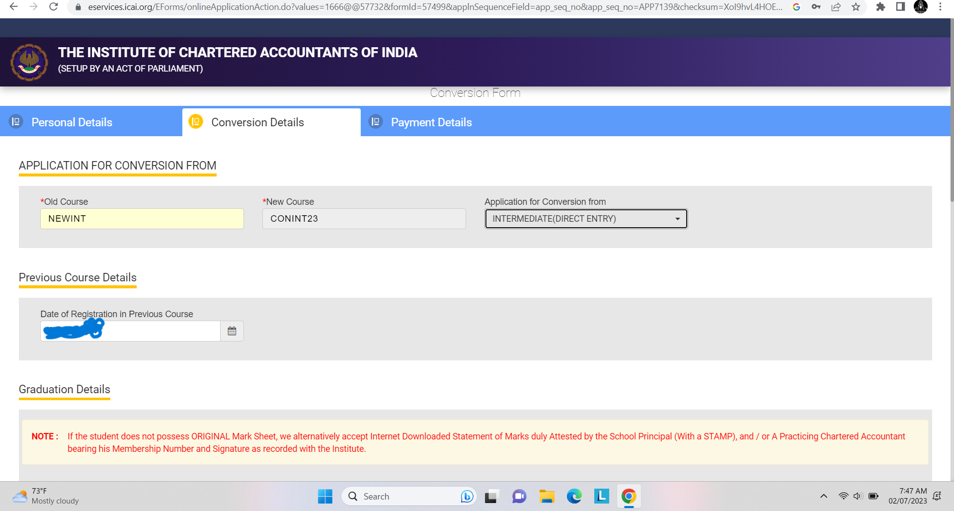Click the New Course field showing CONINT23
954x511 pixels.
(x=364, y=219)
